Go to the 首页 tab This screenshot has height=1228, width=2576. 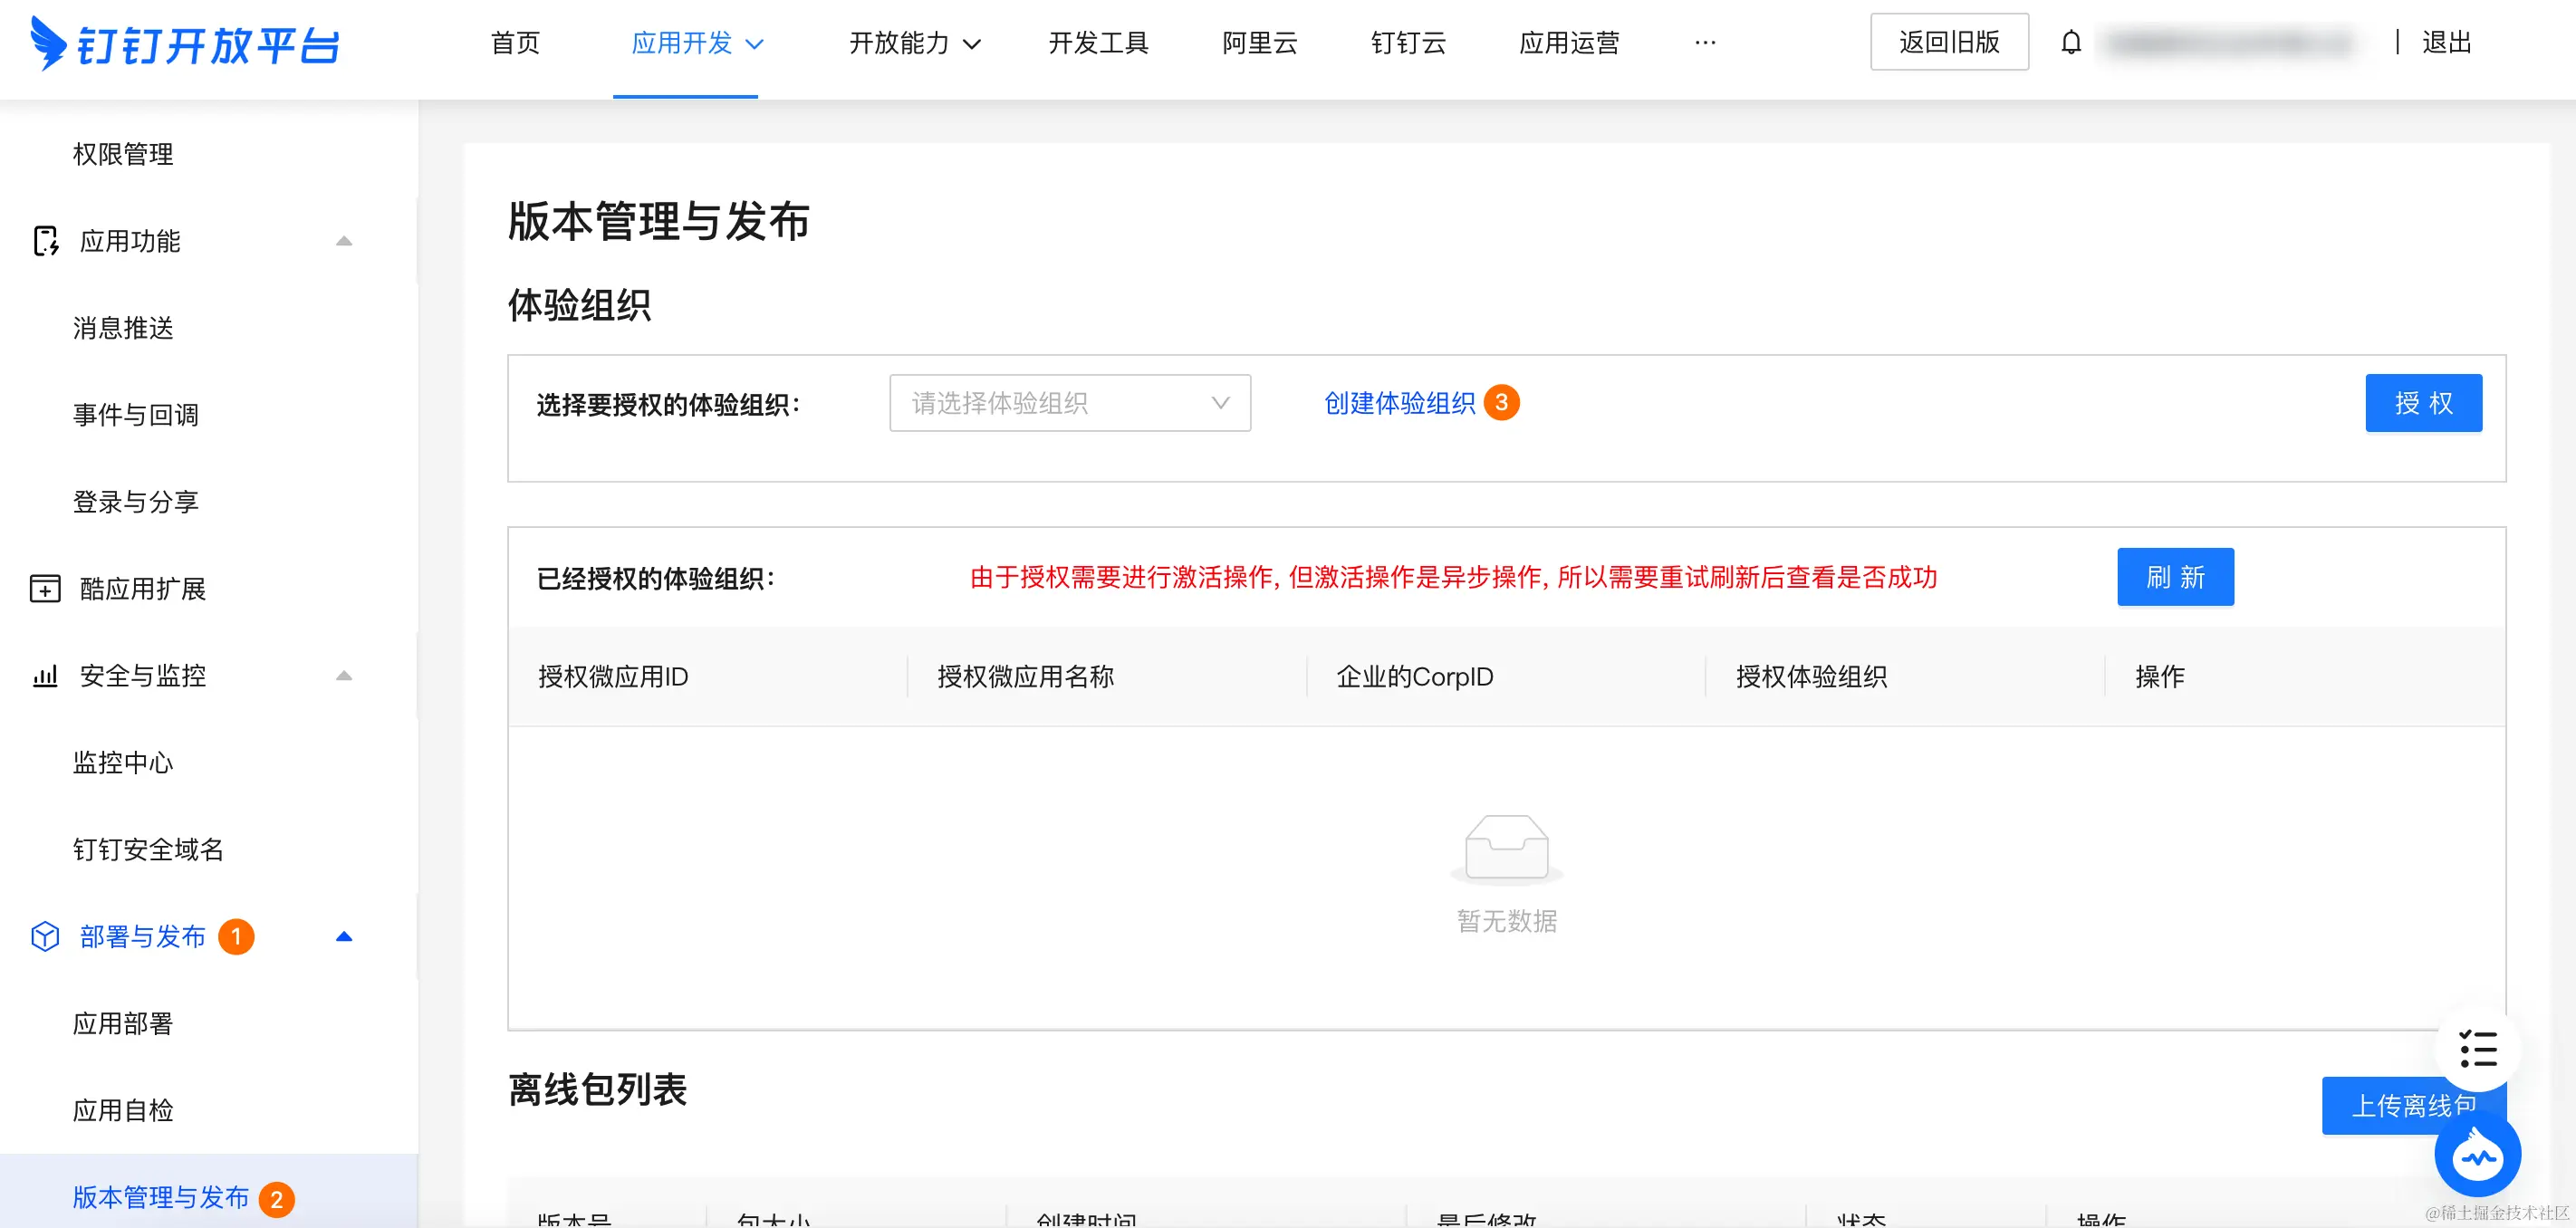click(515, 43)
